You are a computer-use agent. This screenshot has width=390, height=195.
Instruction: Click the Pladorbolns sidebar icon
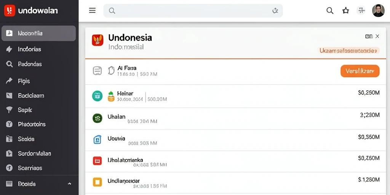click(9, 124)
